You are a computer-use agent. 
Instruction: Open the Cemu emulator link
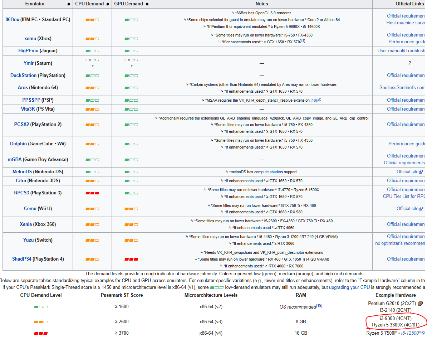click(30, 209)
